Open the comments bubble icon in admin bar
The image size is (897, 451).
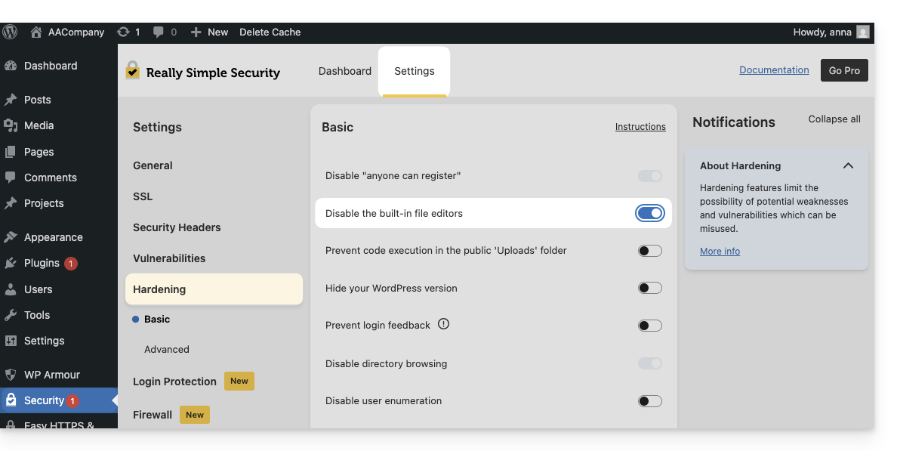pyautogui.click(x=159, y=32)
